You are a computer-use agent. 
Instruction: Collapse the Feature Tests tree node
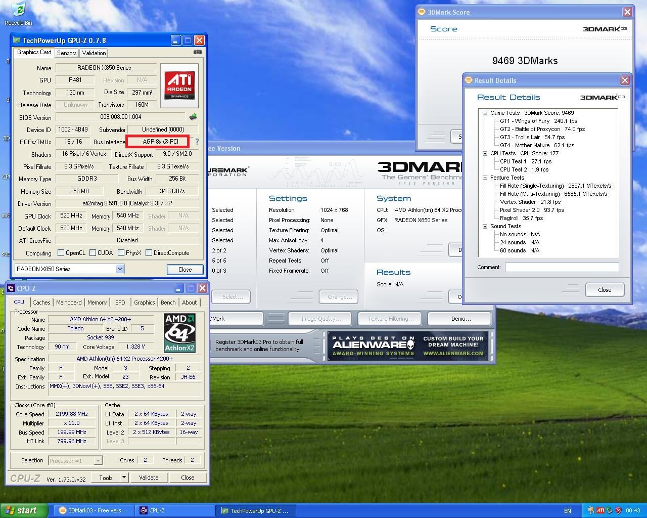coord(485,178)
